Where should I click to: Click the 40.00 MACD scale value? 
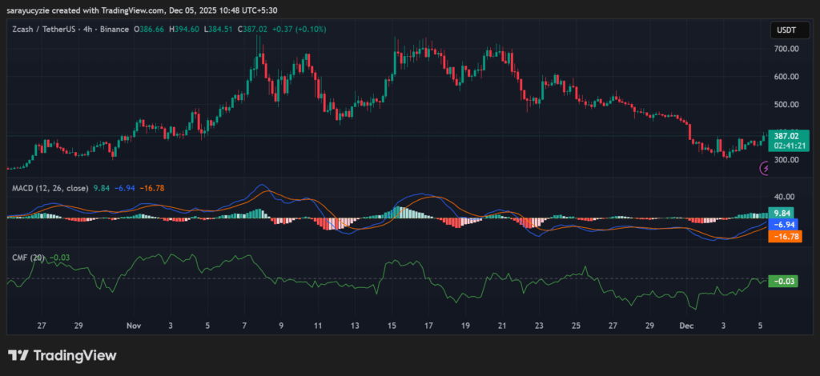click(x=785, y=197)
